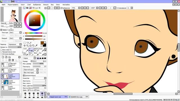Open the Без текстуры dropdown
The image size is (180, 101).
31,72
